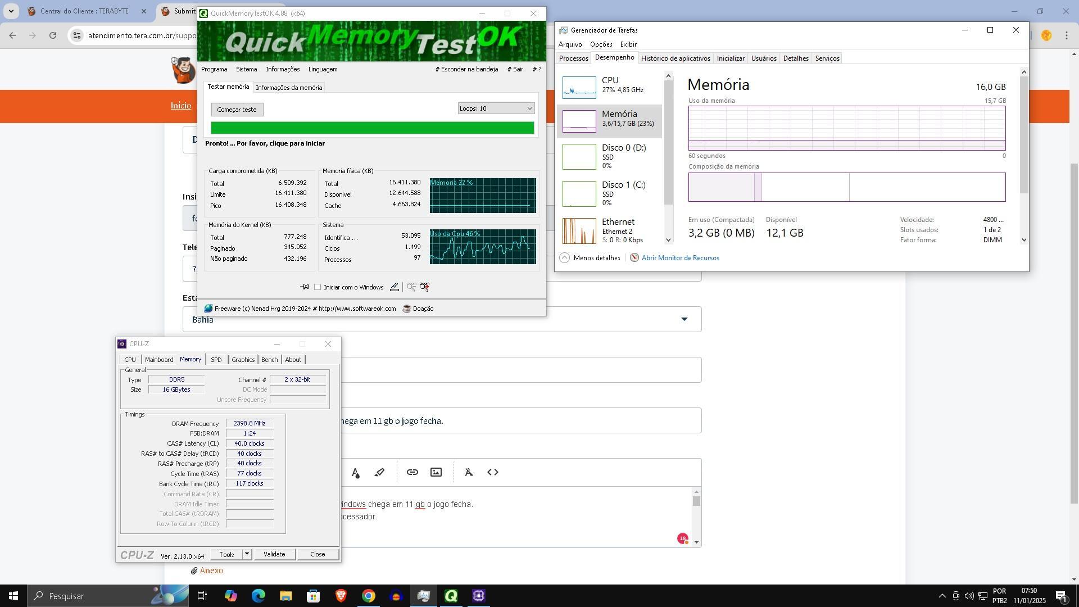This screenshot has height=607, width=1079.
Task: Open the Loops: 10 dropdown
Action: pyautogui.click(x=496, y=108)
